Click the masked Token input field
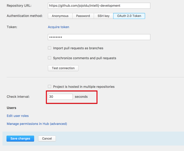The width and height of the screenshot is (184, 151). pyautogui.click(x=99, y=37)
